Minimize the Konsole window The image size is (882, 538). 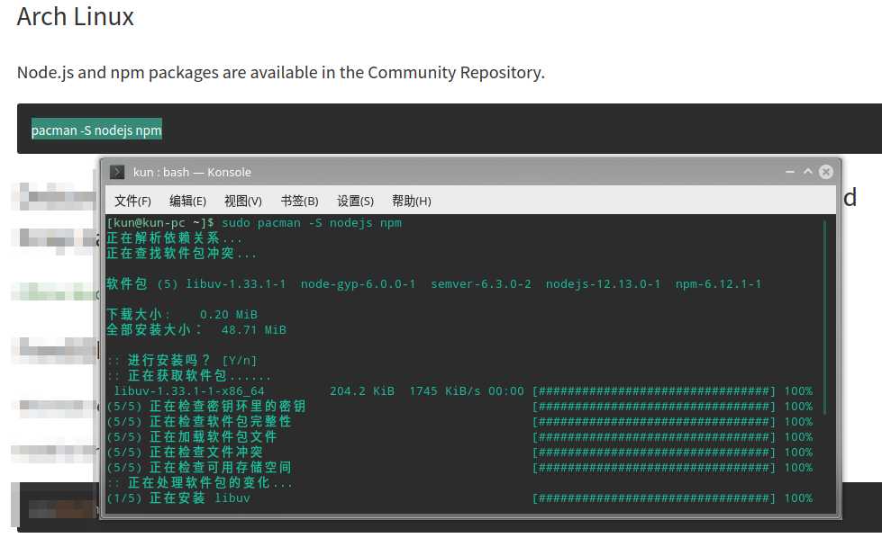tap(790, 172)
